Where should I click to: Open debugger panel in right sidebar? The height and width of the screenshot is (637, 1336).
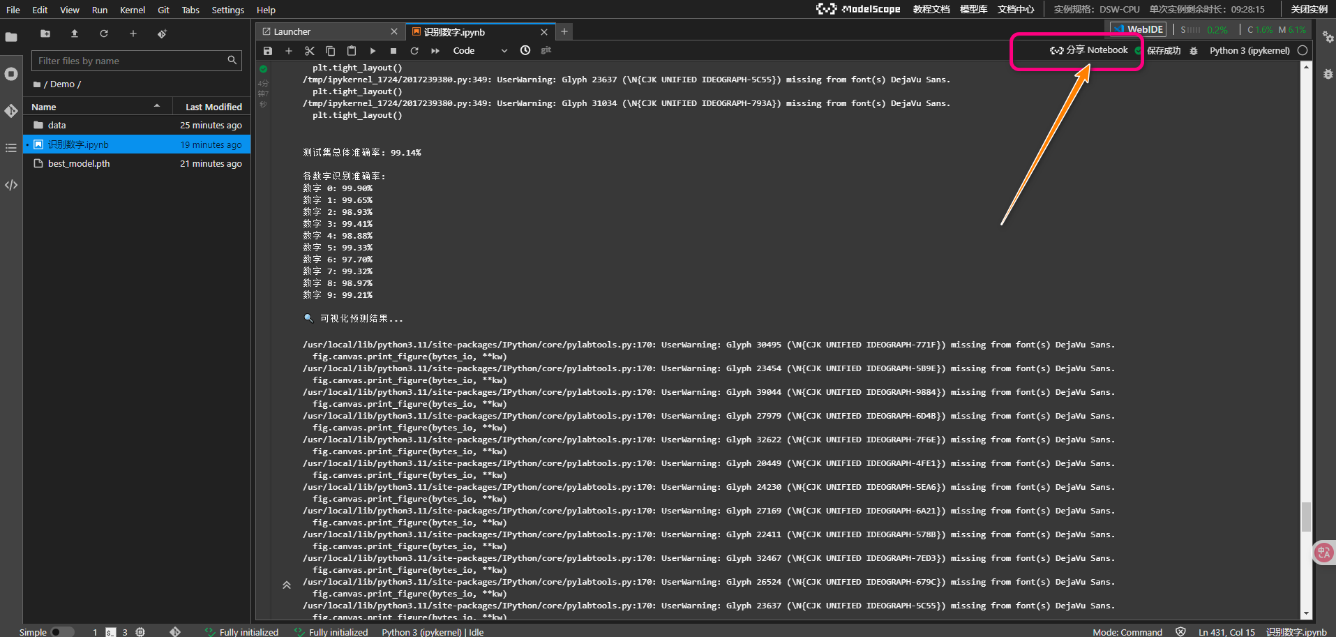[x=1328, y=74]
